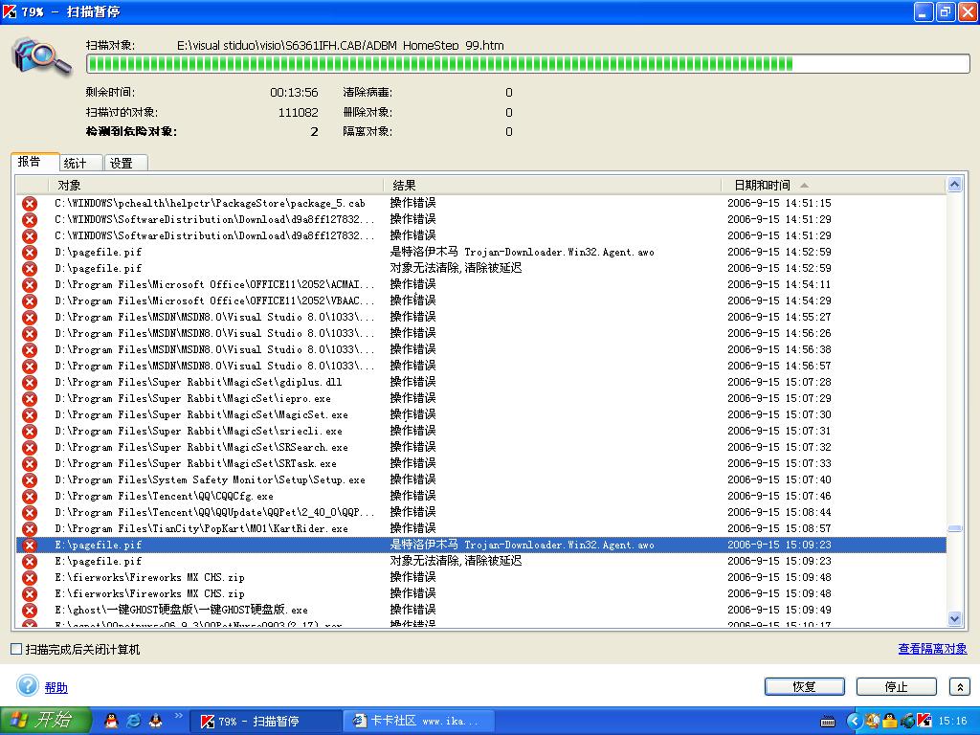
Task: Open the 设置 tab
Action: tap(122, 163)
